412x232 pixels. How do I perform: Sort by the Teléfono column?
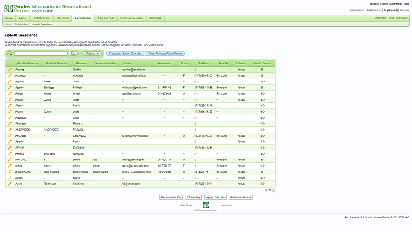coord(203,63)
